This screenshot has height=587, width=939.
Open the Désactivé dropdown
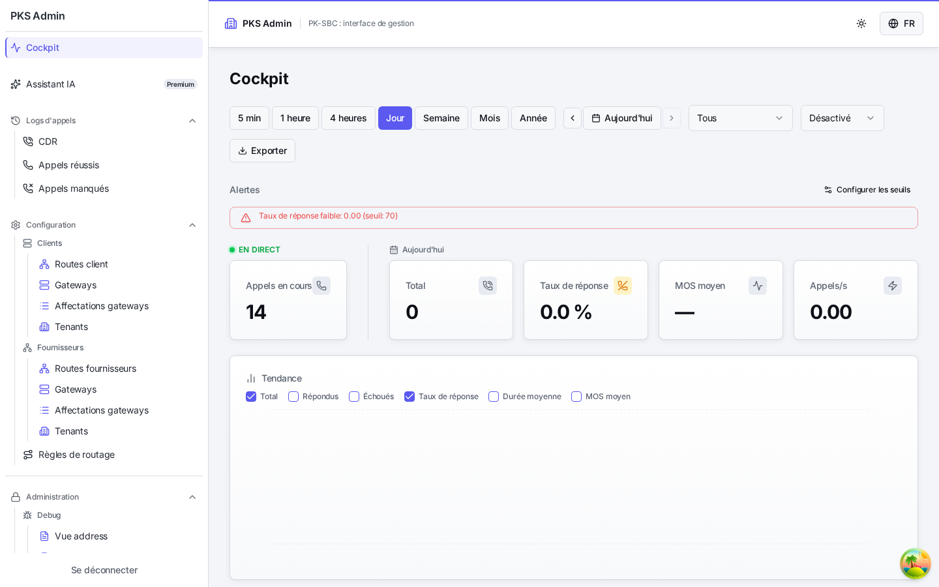[842, 118]
